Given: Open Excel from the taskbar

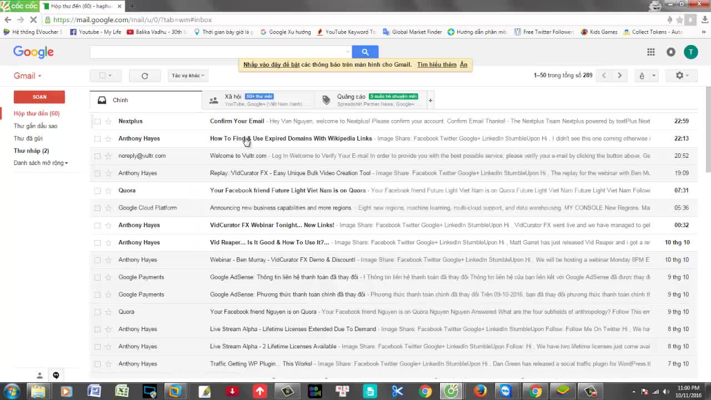Looking at the screenshot, I should tap(122, 391).
